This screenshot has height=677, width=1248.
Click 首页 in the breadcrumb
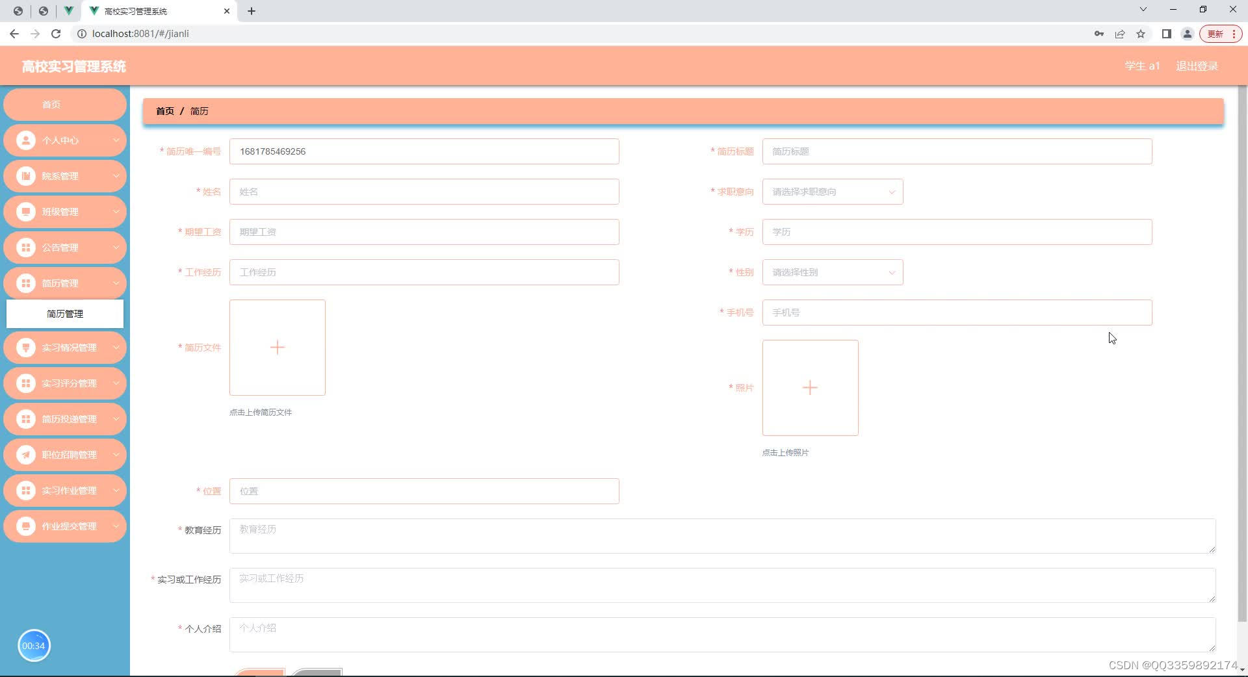(x=165, y=111)
